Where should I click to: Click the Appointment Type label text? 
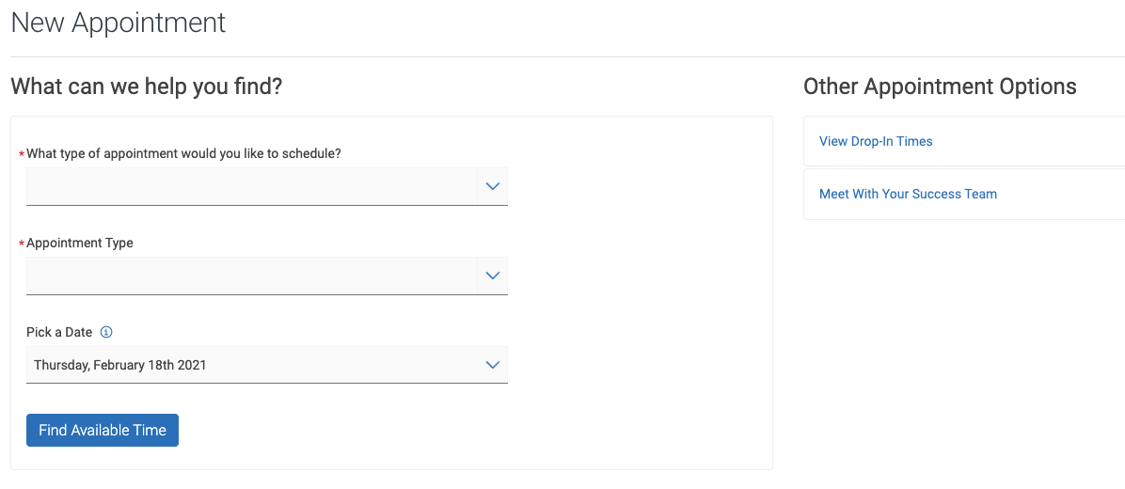[80, 243]
